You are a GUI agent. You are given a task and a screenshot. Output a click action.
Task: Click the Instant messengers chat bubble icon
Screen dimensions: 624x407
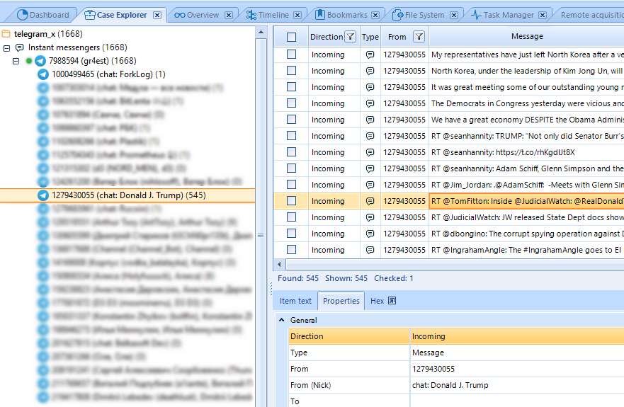(x=20, y=47)
